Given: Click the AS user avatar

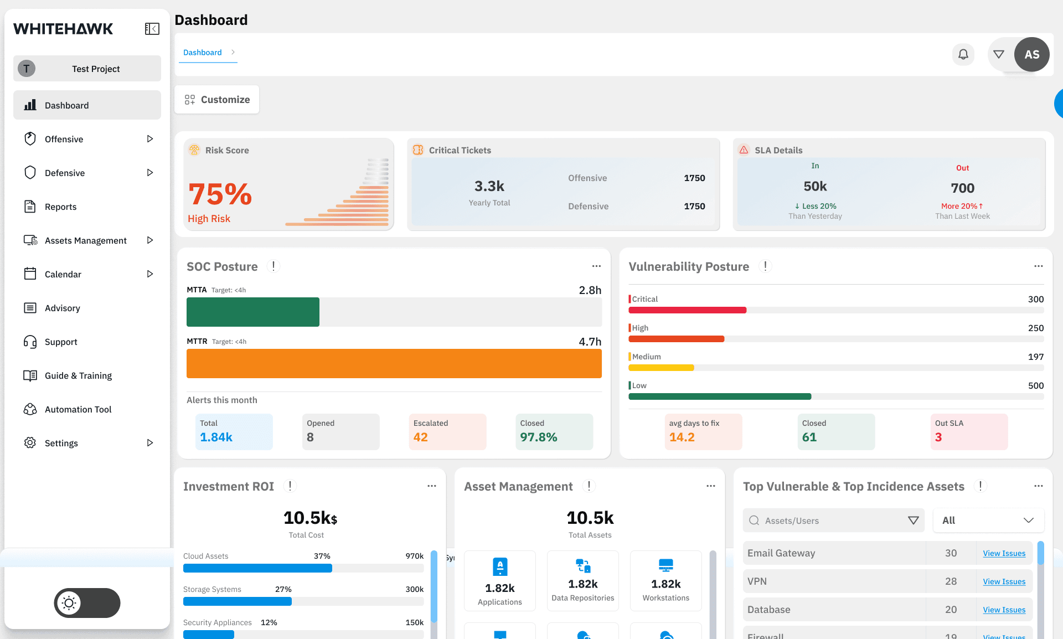Looking at the screenshot, I should click(x=1031, y=54).
